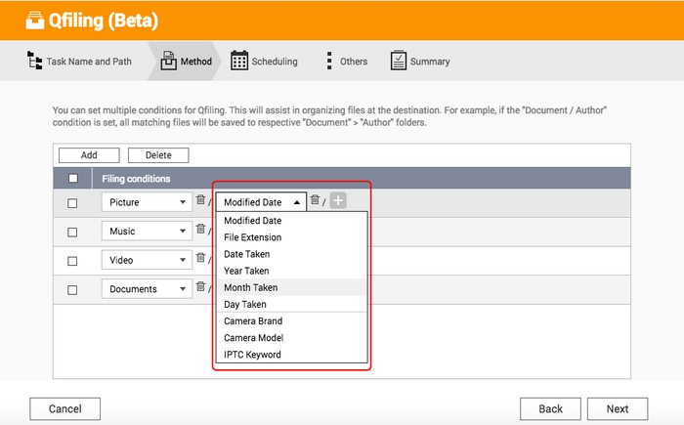
Task: Choose Year Taken from the list
Action: pos(292,271)
